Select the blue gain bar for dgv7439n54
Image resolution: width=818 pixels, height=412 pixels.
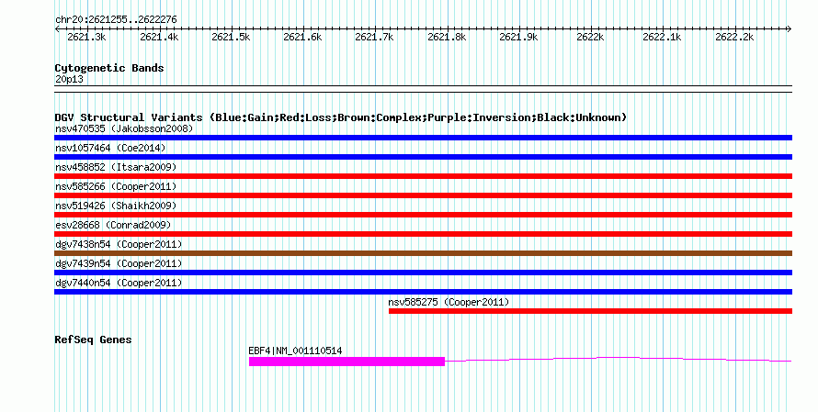pyautogui.click(x=423, y=273)
